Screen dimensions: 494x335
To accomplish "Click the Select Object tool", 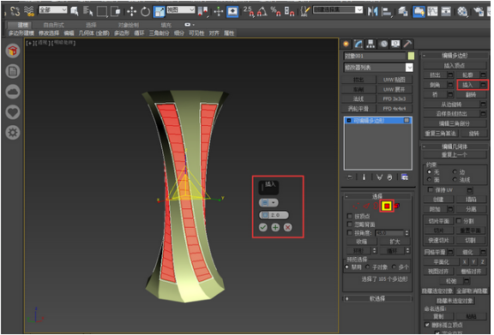I will click(x=75, y=11).
